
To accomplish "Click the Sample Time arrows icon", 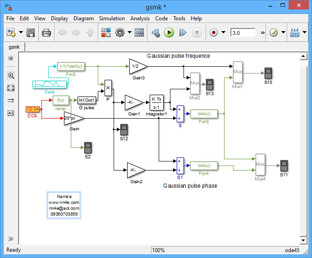I will click(11, 101).
